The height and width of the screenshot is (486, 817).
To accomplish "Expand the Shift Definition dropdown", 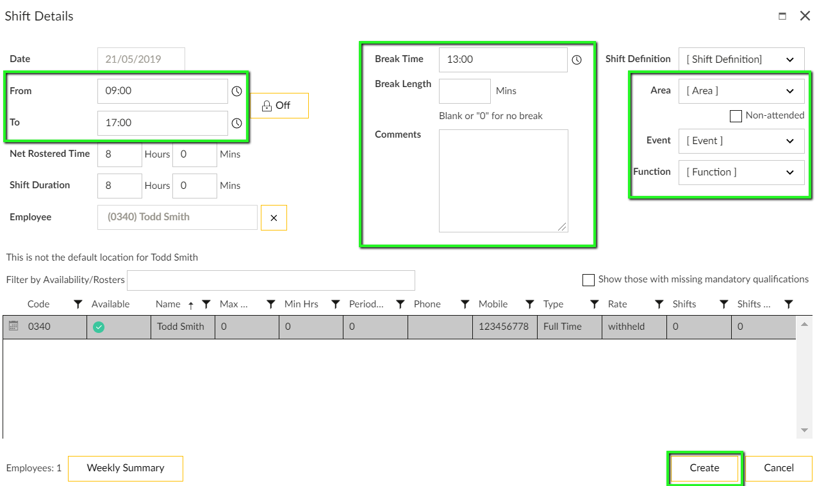I will coord(741,60).
